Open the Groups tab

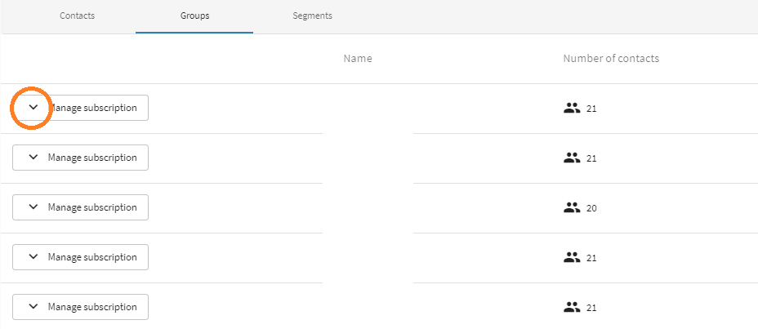pyautogui.click(x=194, y=16)
